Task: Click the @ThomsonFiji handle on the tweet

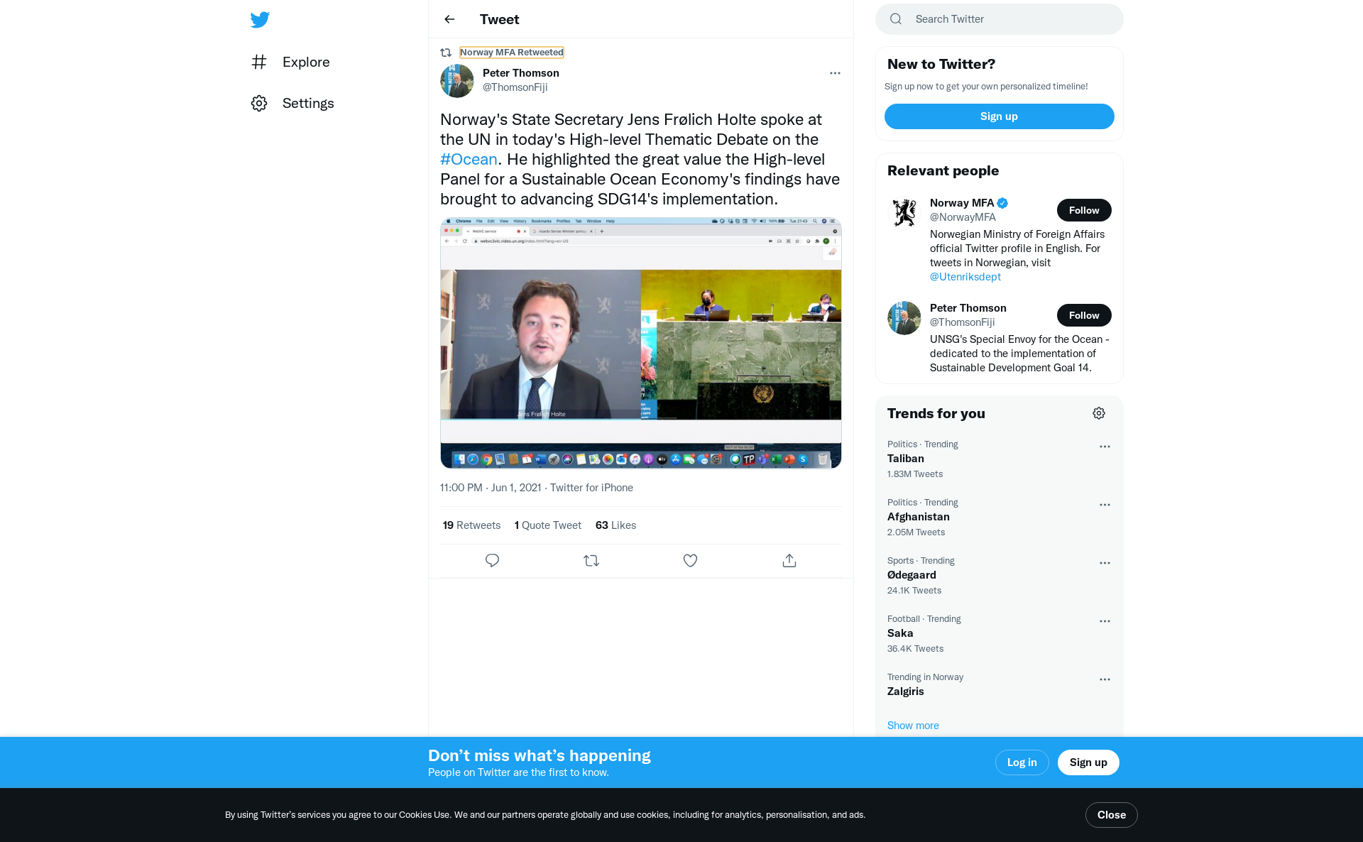Action: (x=515, y=87)
